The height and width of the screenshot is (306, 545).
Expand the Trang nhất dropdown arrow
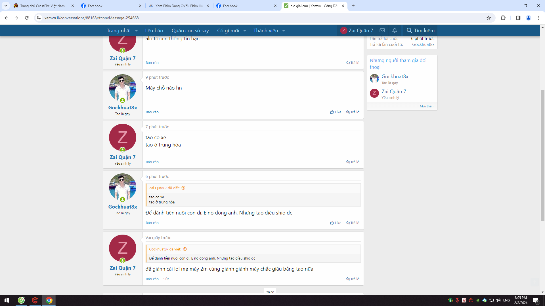[x=137, y=31]
